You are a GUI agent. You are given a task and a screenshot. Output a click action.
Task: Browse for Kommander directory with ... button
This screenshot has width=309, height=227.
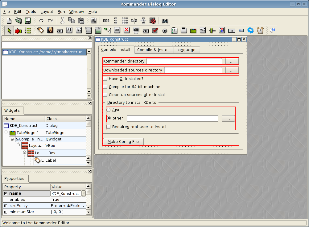tap(232, 61)
